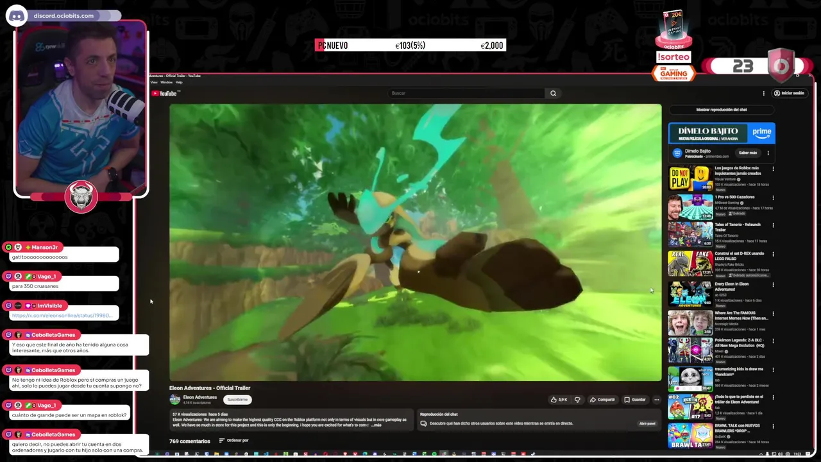Open options for Every Eleon In Eleon Adventures
The width and height of the screenshot is (821, 462).
[773, 285]
